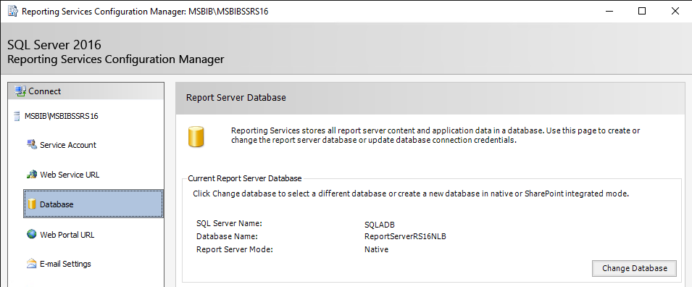Image resolution: width=692 pixels, height=287 pixels.
Task: Click the Database Name label
Action: pos(227,236)
